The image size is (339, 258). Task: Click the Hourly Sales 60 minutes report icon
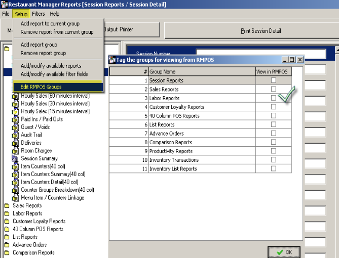click(x=15, y=96)
